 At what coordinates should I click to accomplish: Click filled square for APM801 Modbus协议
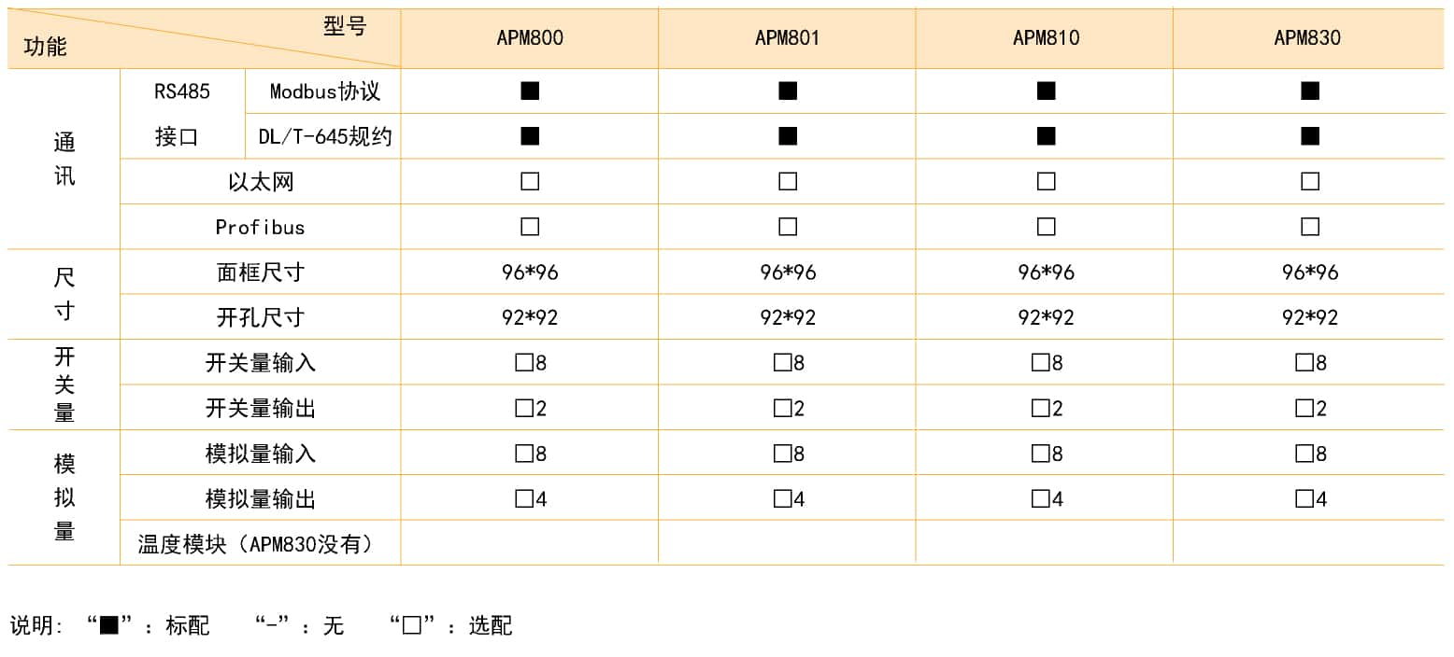[788, 91]
